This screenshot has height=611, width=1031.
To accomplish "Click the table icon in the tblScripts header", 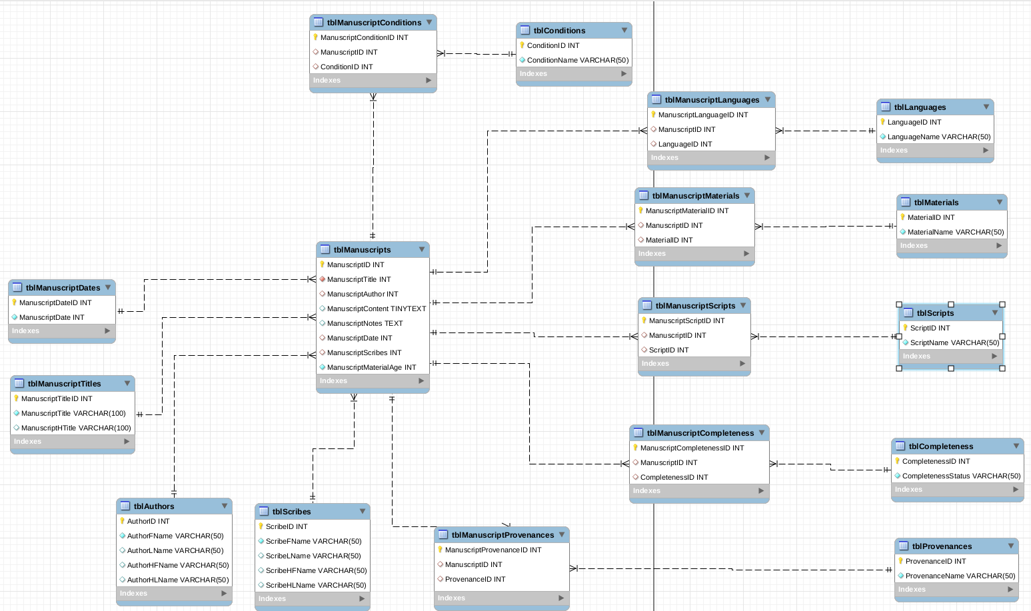I will tap(907, 312).
